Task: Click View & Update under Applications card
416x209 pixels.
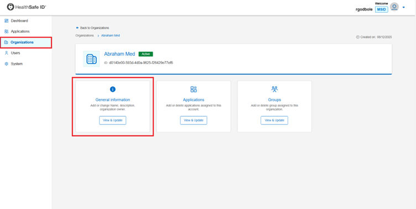Action: click(194, 120)
